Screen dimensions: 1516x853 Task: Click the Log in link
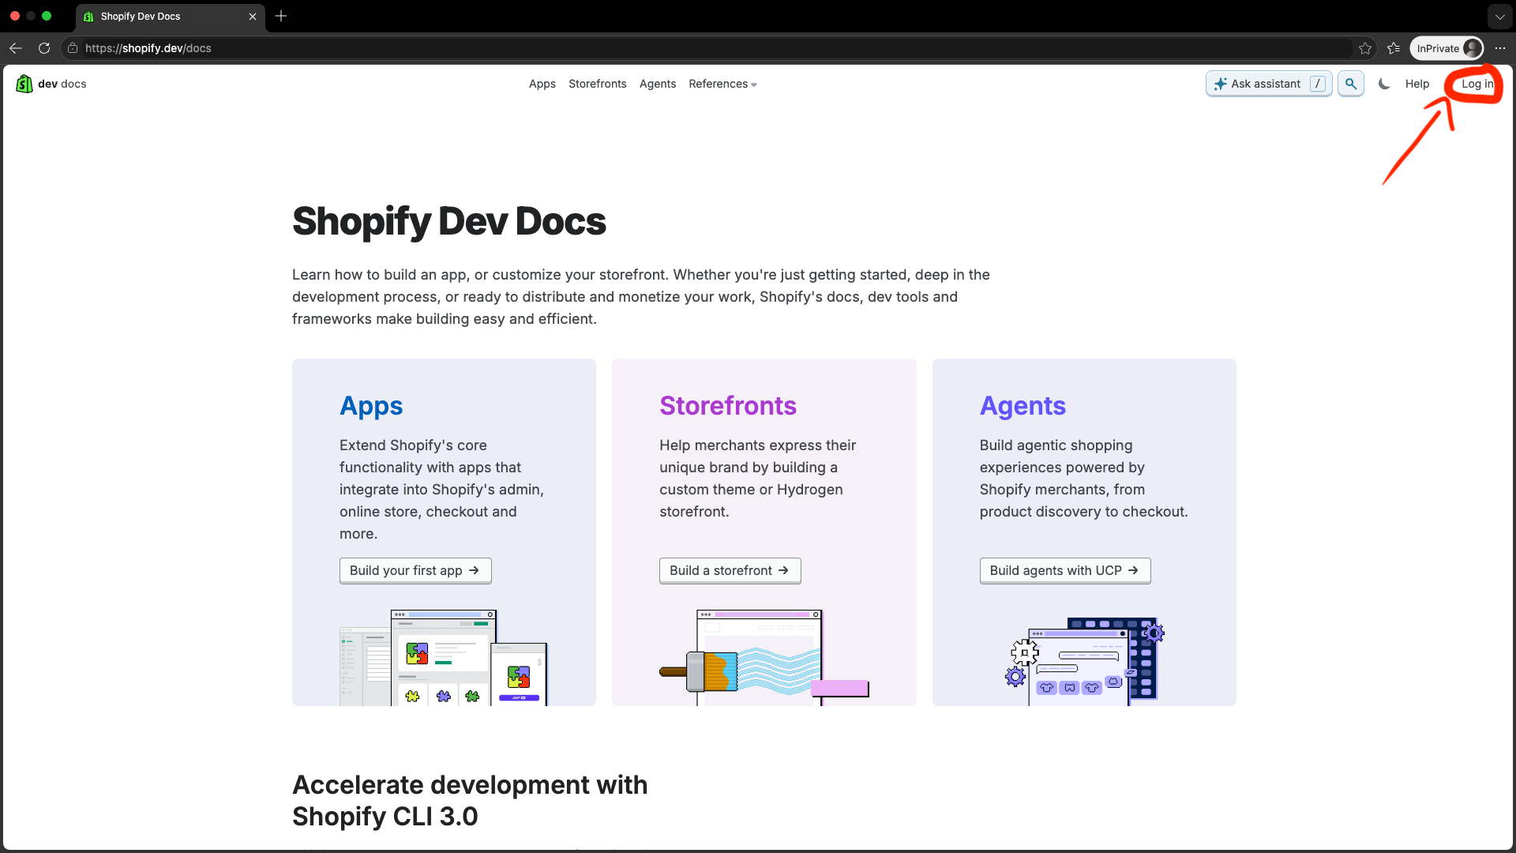(1477, 84)
